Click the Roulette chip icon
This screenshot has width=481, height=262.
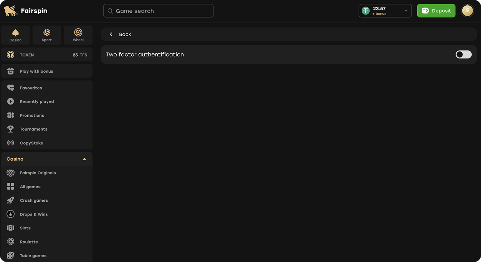click(x=11, y=242)
